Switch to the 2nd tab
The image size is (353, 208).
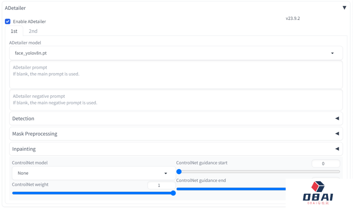pyautogui.click(x=33, y=31)
